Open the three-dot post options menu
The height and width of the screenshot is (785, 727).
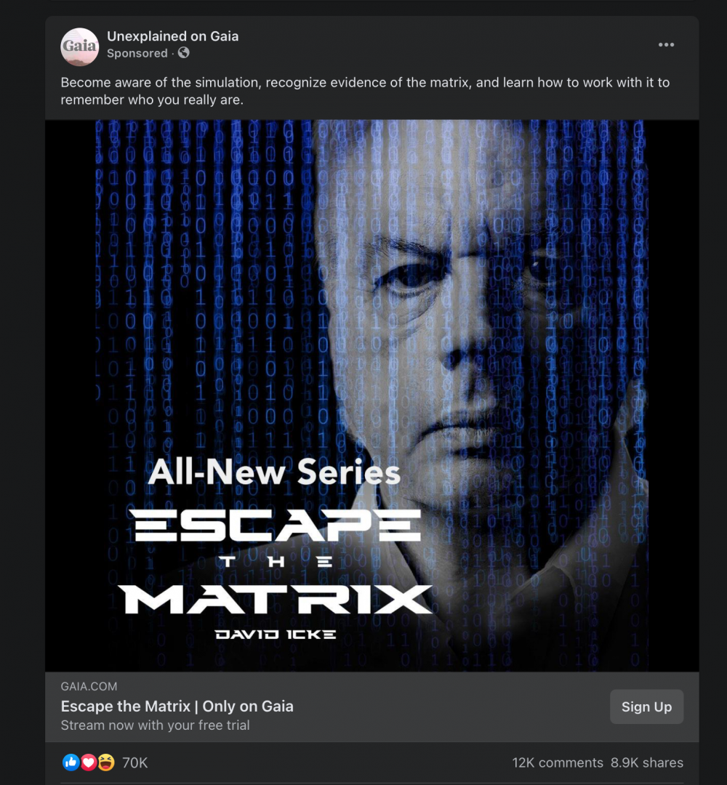pyautogui.click(x=666, y=45)
